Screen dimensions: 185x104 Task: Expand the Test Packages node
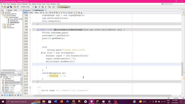click(3, 24)
